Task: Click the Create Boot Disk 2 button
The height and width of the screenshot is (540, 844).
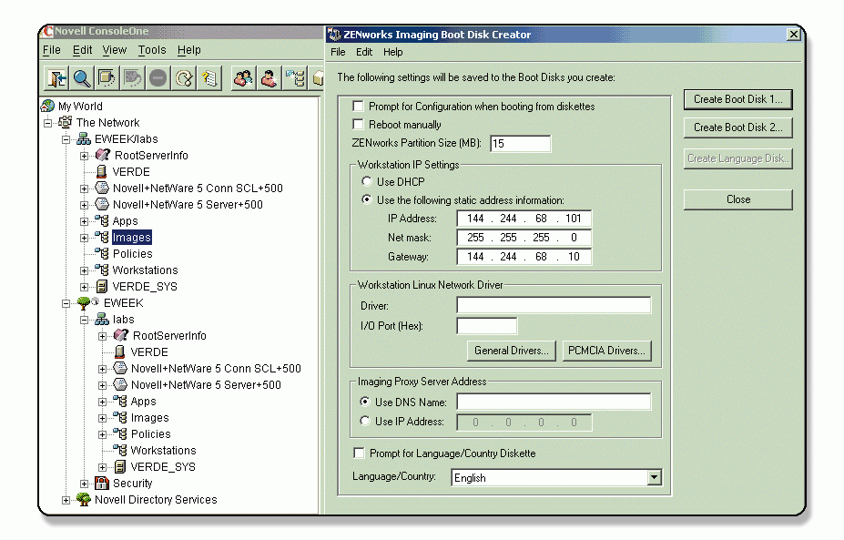Action: click(738, 127)
